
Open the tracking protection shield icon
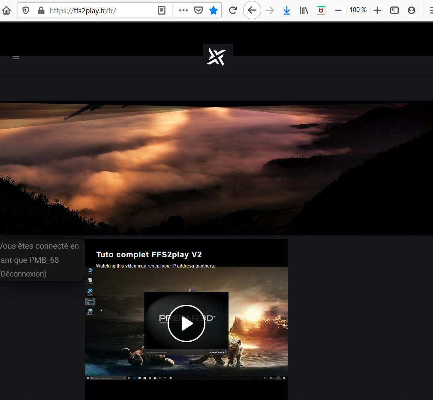tap(26, 10)
